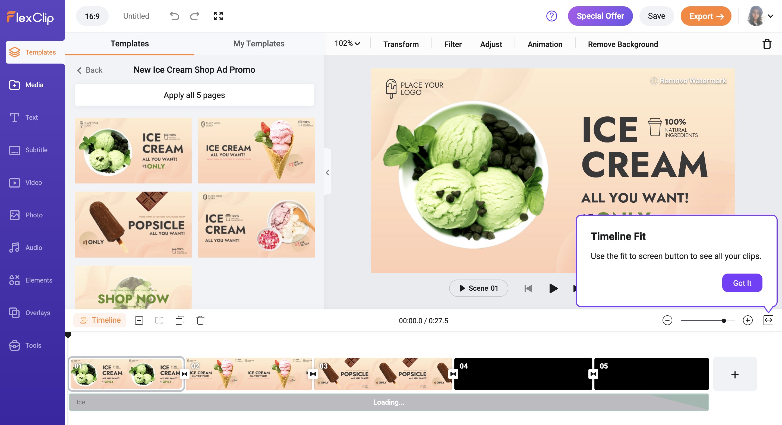Click the fit timeline to screen icon
This screenshot has height=425, width=782.
point(768,320)
